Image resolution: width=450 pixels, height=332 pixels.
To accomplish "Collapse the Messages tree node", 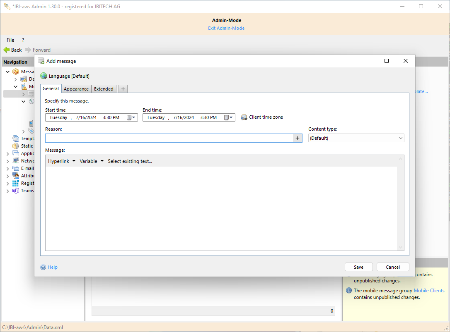I will point(8,72).
